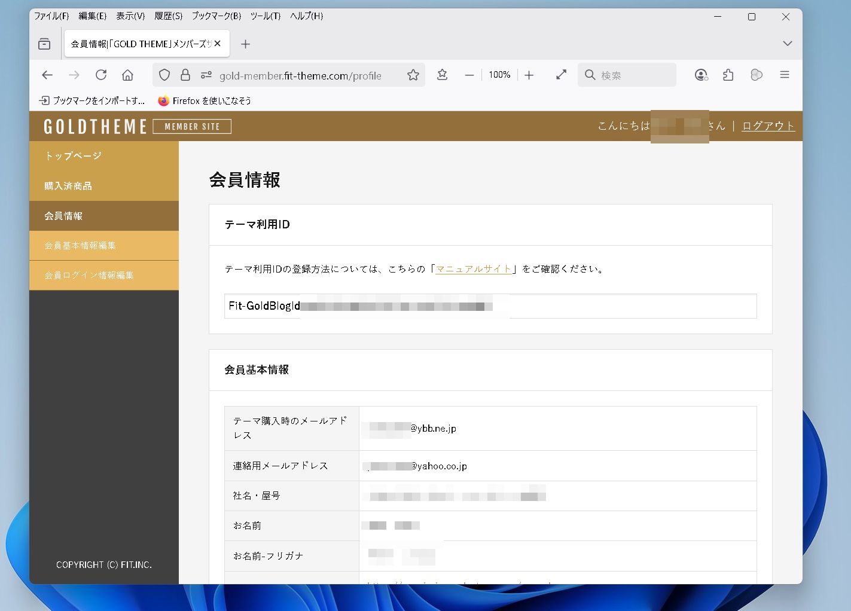Show site security padlock info
Viewport: 851px width, 611px height.
click(185, 75)
